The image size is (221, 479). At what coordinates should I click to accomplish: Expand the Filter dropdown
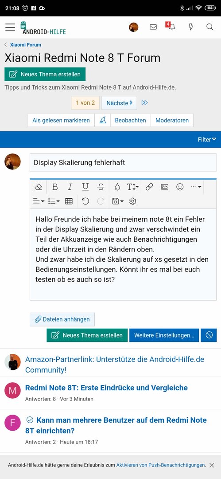[207, 140]
